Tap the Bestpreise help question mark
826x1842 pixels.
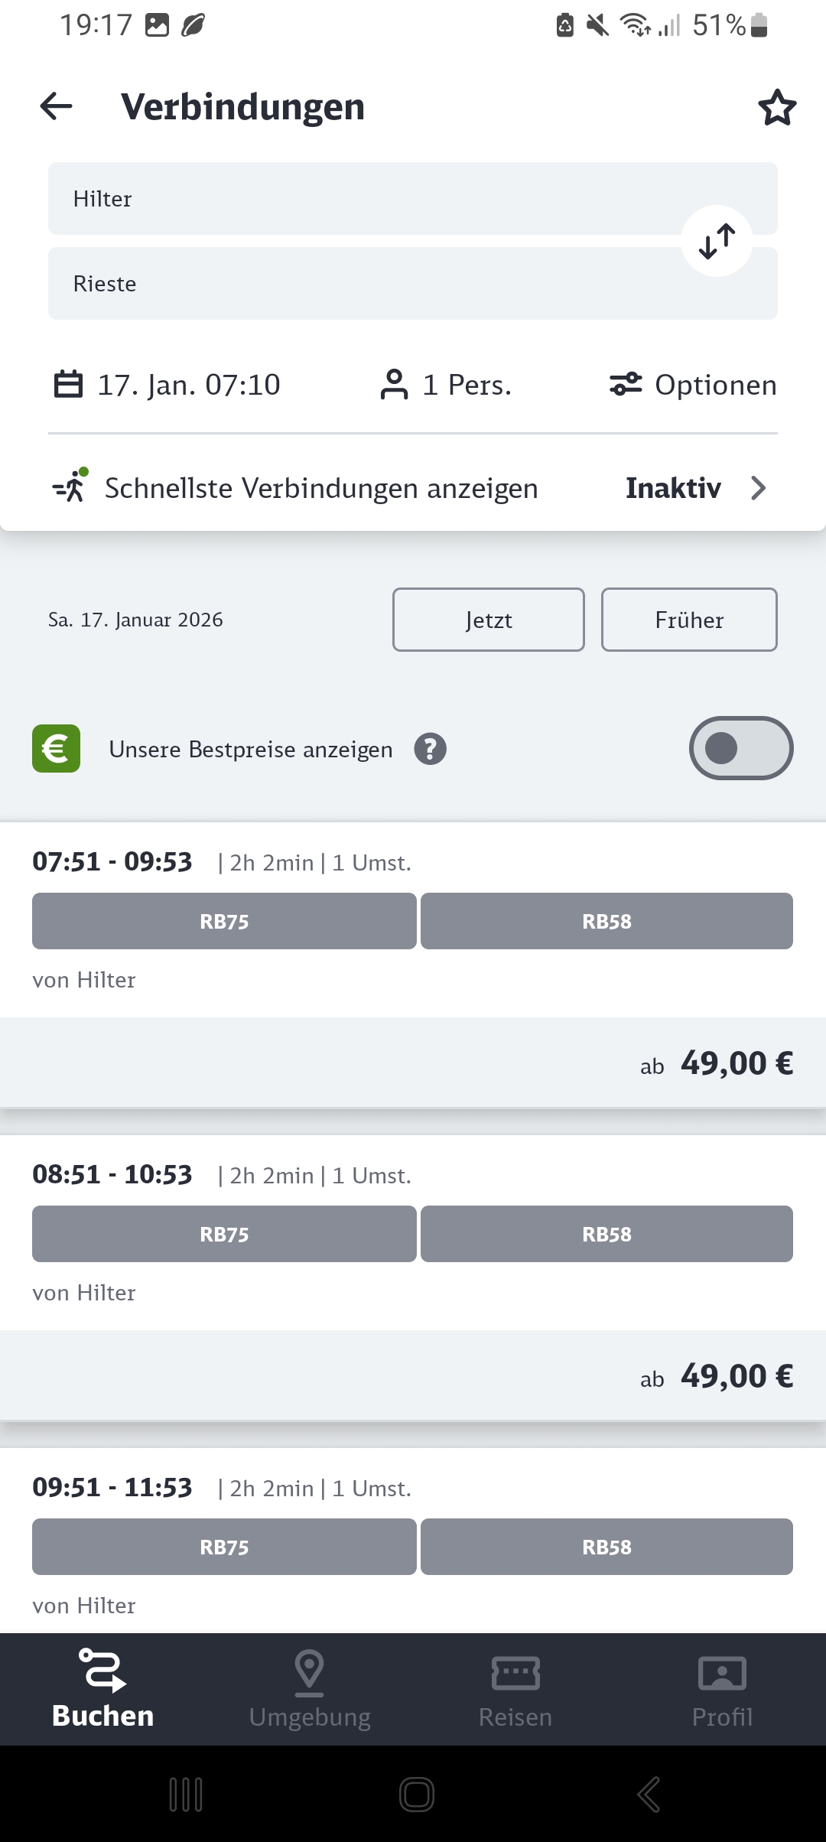pyautogui.click(x=431, y=749)
